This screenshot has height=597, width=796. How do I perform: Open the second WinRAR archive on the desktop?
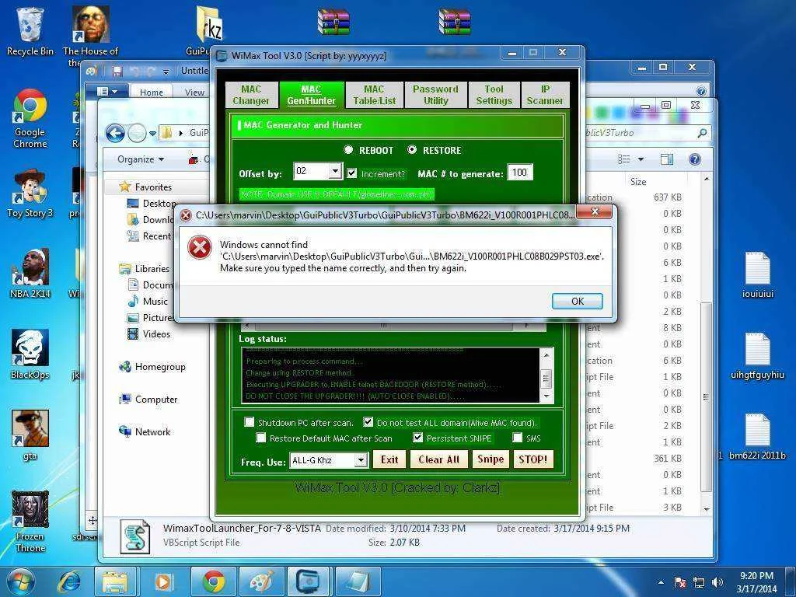click(x=454, y=22)
